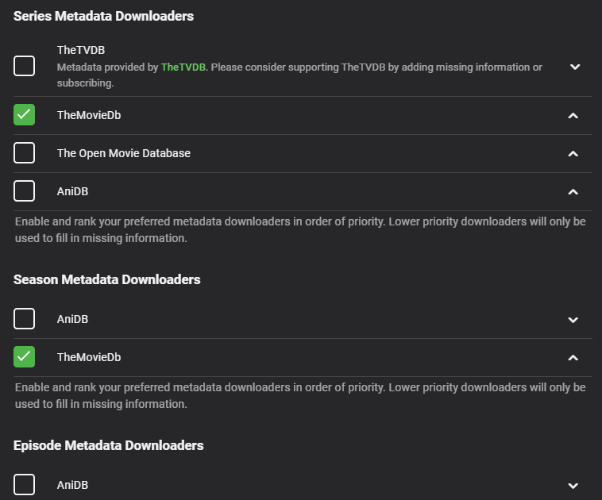Move season AniDB downloader down

point(573,320)
